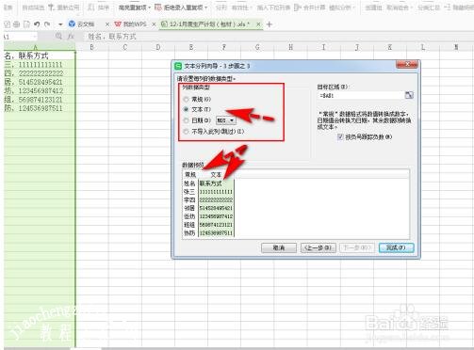
Task: Close the 我的WPS tab
Action: pos(154,24)
